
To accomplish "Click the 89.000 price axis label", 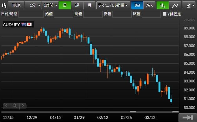I will click(189, 28).
